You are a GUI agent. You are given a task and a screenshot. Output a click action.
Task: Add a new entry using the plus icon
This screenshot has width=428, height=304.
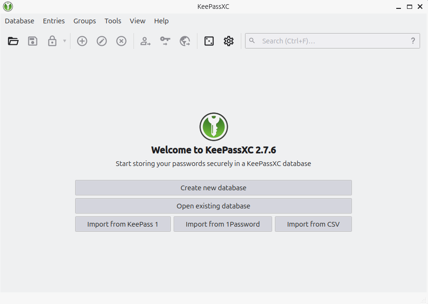pos(82,41)
